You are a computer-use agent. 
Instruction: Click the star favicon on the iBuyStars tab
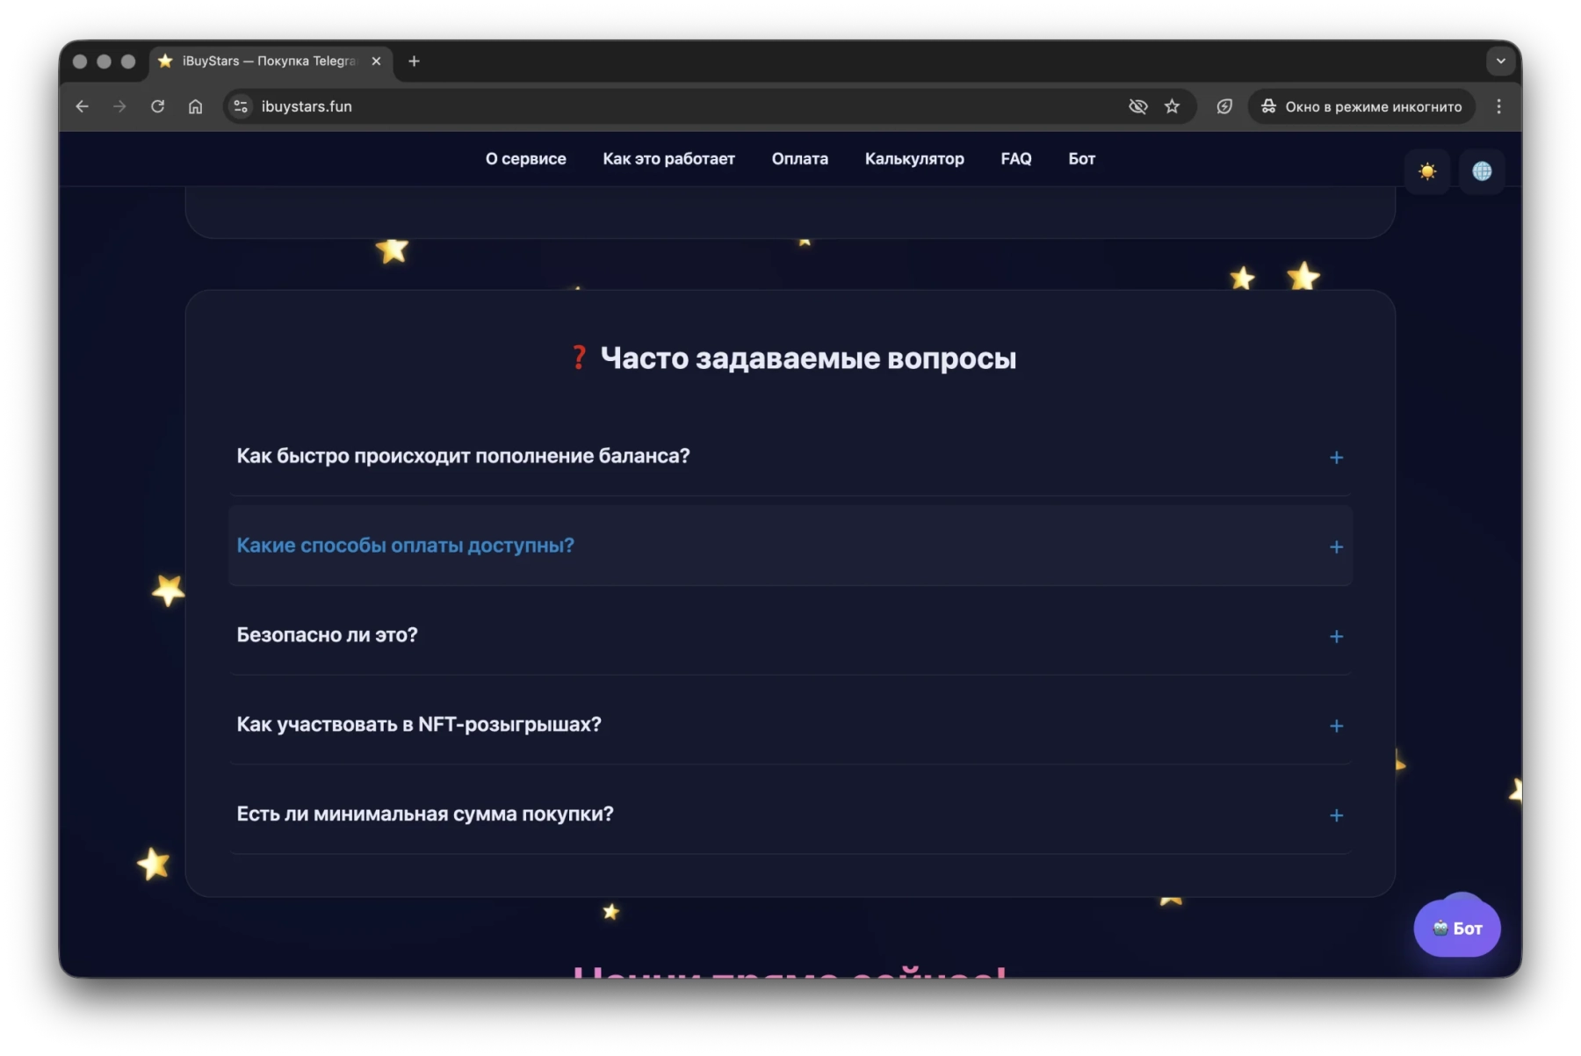point(166,61)
